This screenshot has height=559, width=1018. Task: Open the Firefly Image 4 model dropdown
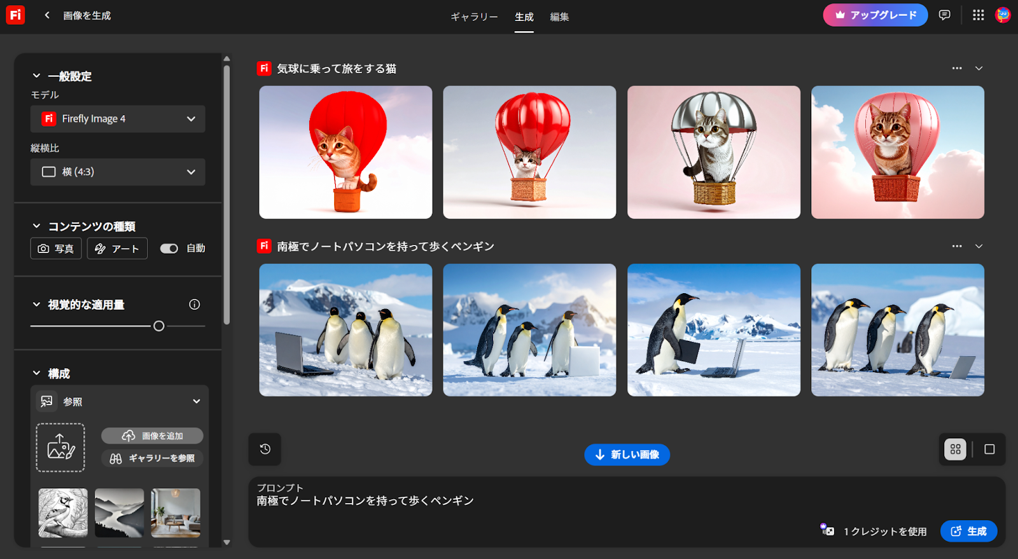click(x=118, y=119)
